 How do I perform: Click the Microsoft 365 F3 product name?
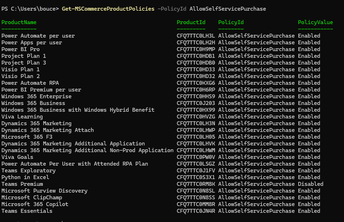(27, 137)
